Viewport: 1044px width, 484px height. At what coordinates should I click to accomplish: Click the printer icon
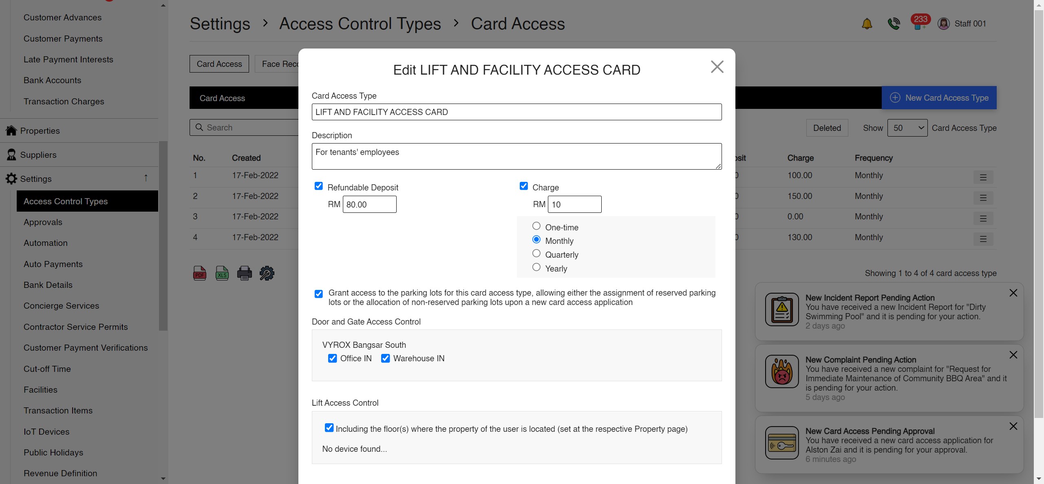pyautogui.click(x=244, y=273)
